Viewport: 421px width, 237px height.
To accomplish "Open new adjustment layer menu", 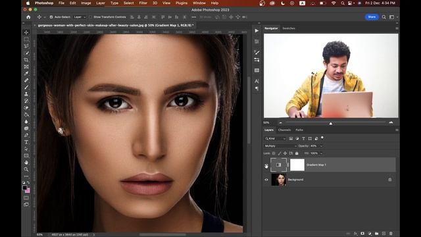I will click(x=370, y=234).
